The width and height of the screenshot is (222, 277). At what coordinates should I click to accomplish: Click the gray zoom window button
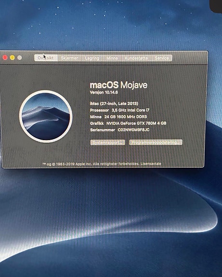(x=20, y=58)
